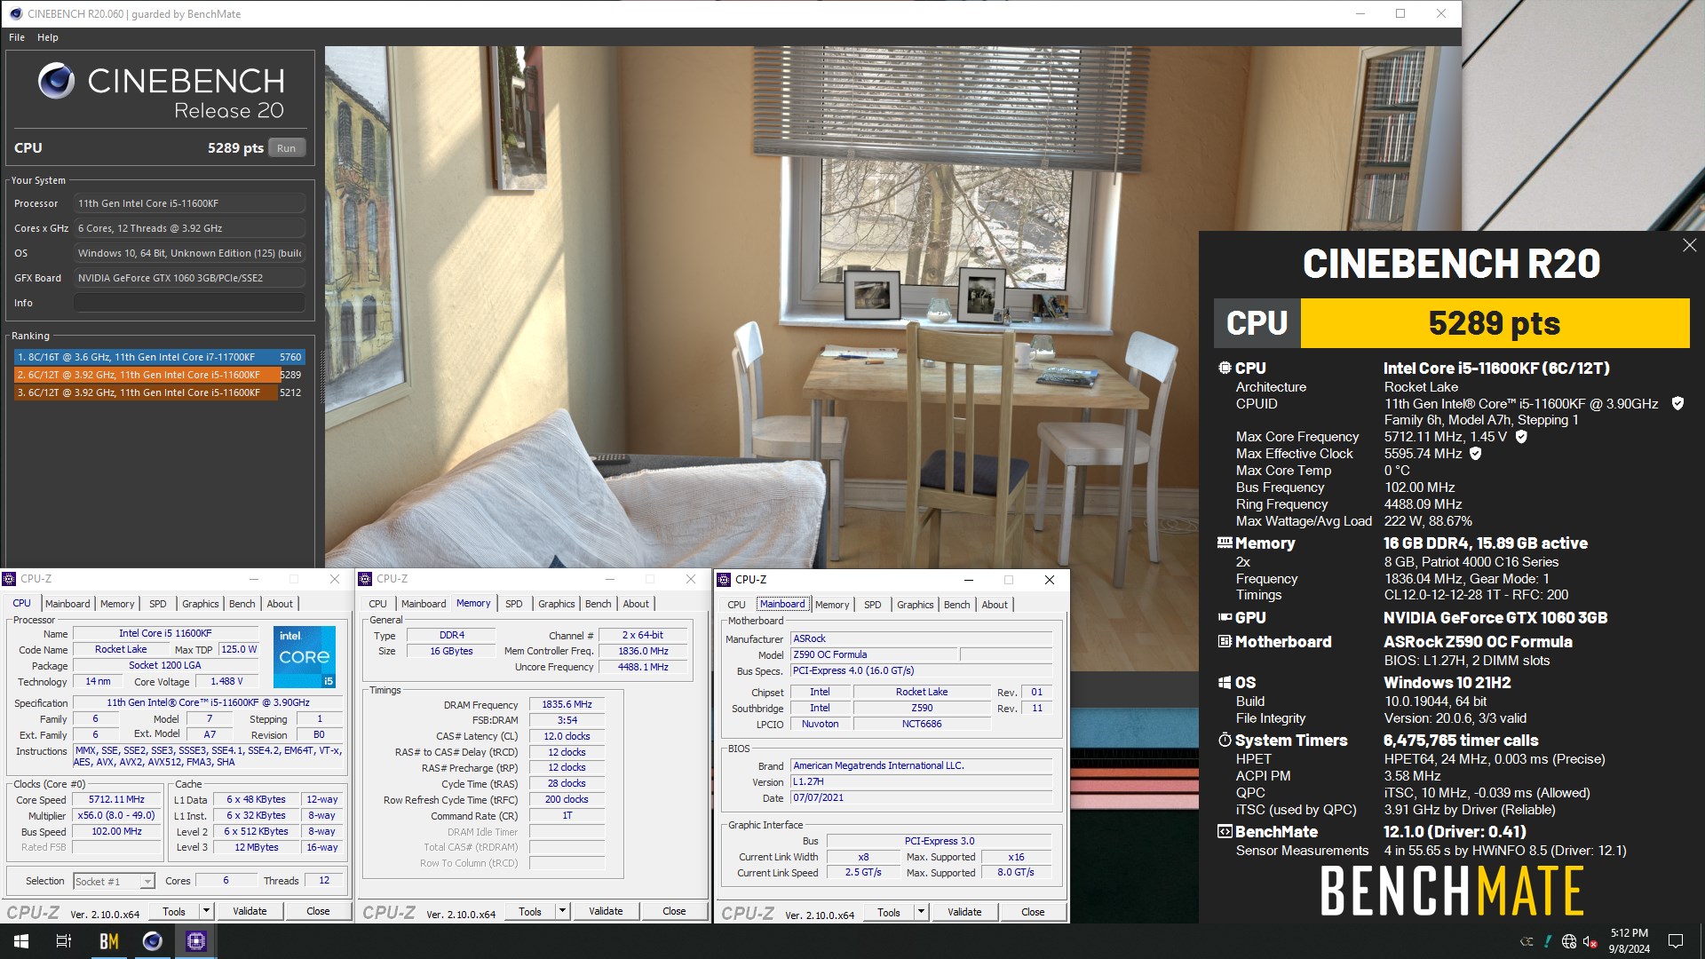Select the CPU tab in the memory timings CPU-Z window
Image resolution: width=1705 pixels, height=959 pixels.
tap(378, 604)
